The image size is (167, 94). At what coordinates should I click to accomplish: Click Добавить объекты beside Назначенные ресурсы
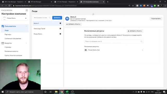point(135,31)
